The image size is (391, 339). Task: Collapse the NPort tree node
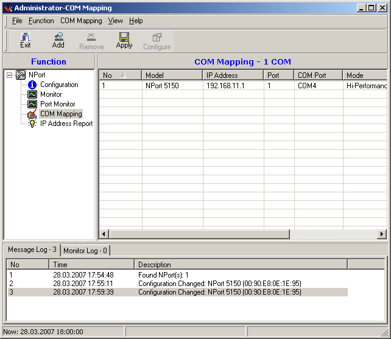(9, 75)
